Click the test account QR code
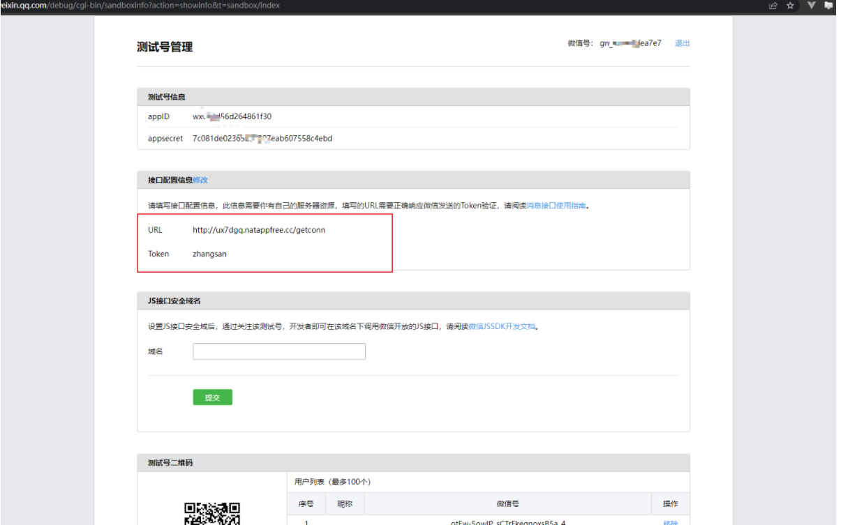The width and height of the screenshot is (841, 525). [212, 514]
